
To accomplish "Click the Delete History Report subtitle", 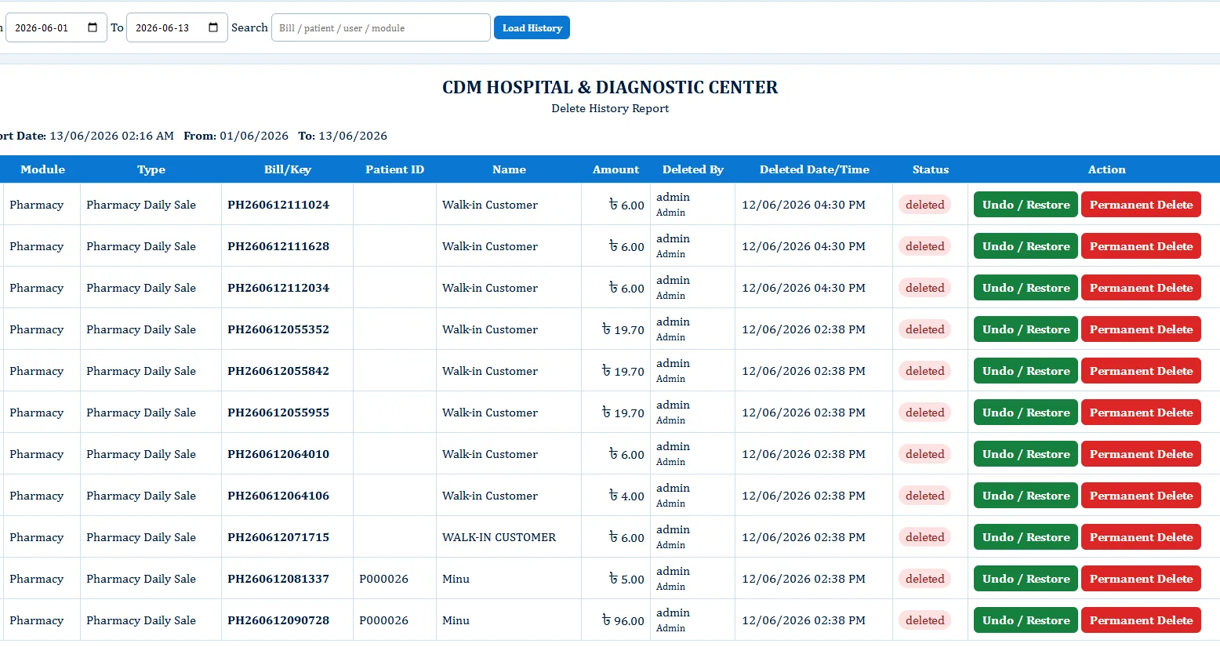I will 610,108.
